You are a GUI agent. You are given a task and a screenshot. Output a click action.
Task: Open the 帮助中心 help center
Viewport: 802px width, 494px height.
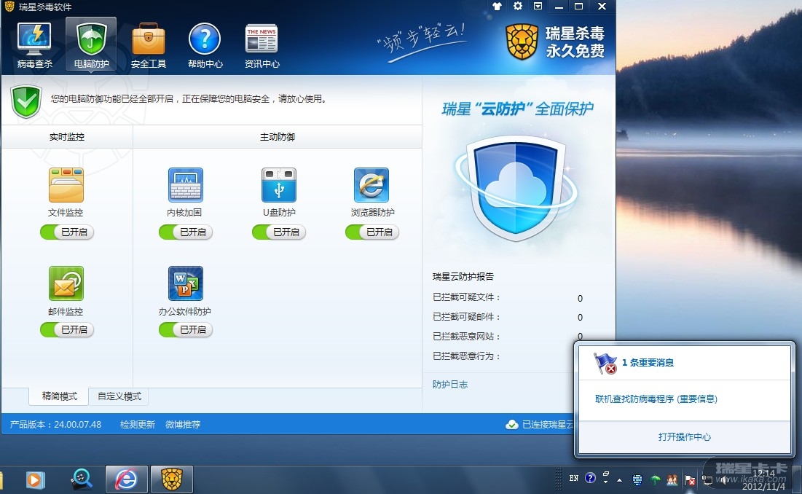tap(205, 45)
